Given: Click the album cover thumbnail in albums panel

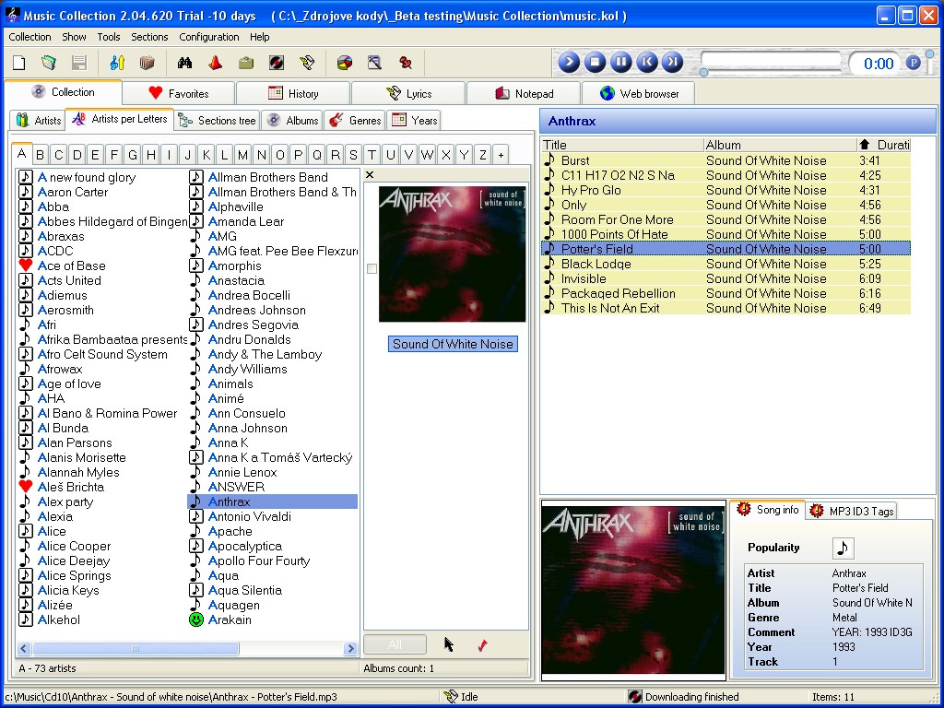Looking at the screenshot, I should pyautogui.click(x=452, y=254).
